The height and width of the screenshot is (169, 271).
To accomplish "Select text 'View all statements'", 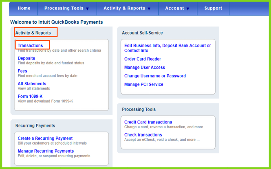I will 34,88.
